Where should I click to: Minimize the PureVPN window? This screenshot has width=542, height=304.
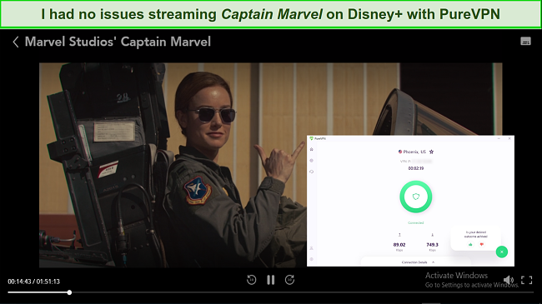[499, 138]
